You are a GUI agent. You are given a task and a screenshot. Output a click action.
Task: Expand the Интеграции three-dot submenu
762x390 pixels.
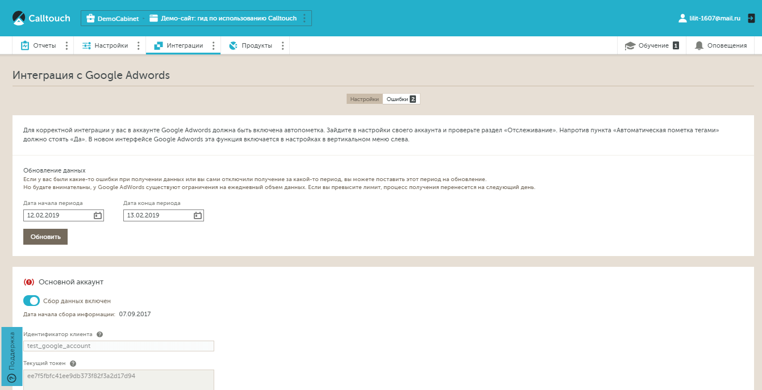point(213,45)
